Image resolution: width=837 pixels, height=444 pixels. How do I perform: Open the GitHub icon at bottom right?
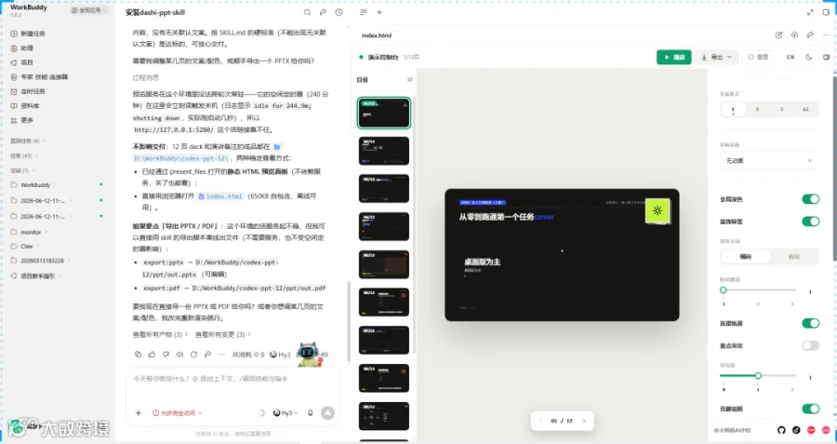781,430
